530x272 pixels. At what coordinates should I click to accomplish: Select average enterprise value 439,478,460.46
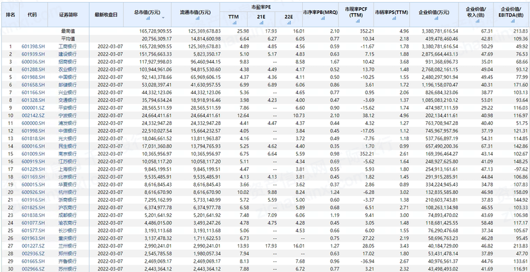(x=441, y=39)
